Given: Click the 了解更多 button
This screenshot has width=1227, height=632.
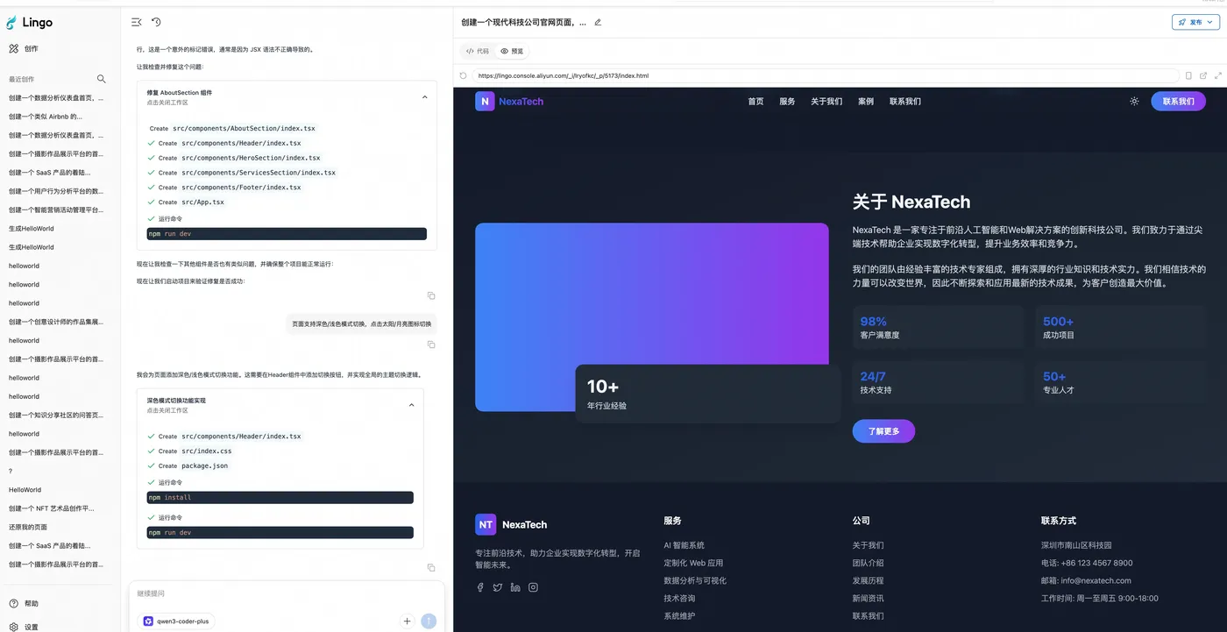Looking at the screenshot, I should (x=883, y=431).
